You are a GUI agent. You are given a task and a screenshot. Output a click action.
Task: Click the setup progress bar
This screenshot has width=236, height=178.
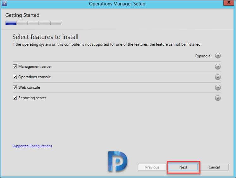pyautogui.click(x=33, y=23)
